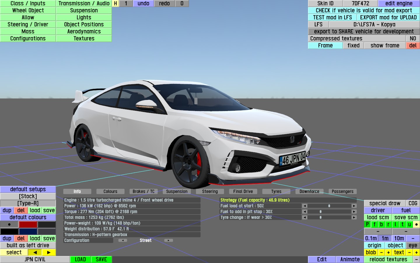Click the minus button beside reload textures

point(416,259)
